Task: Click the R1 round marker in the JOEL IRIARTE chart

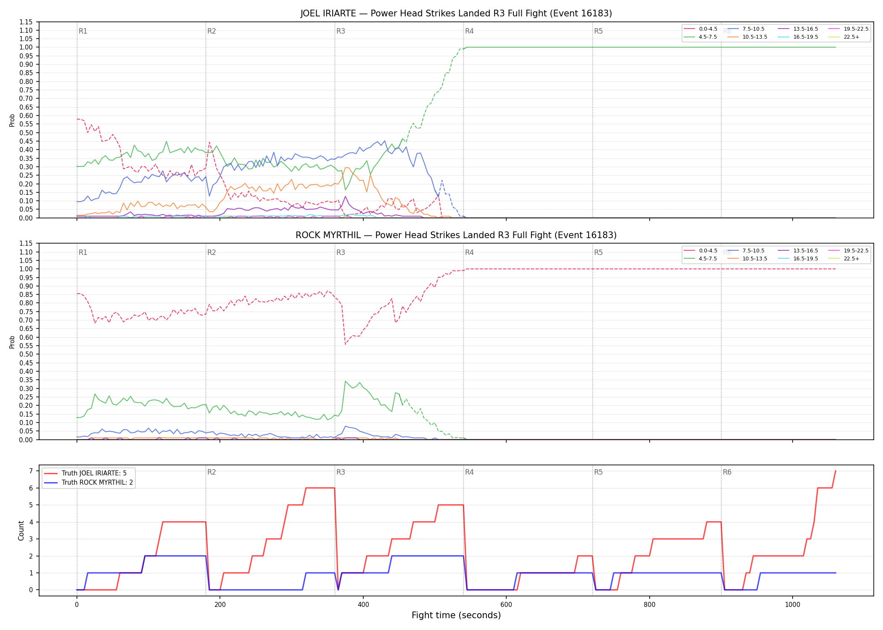Action: (83, 31)
